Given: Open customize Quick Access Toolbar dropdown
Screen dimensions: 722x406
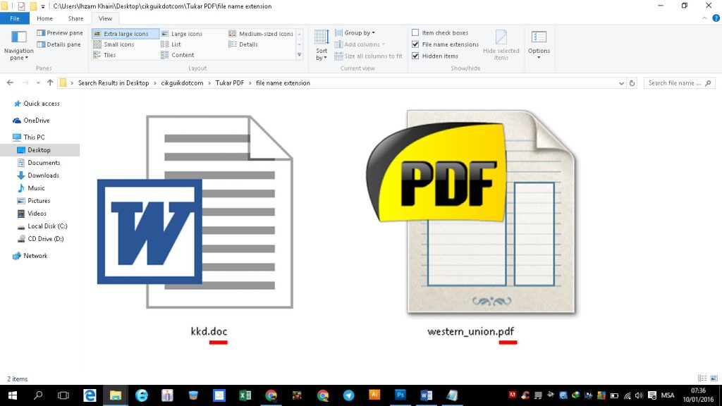Looking at the screenshot, I should [x=43, y=6].
